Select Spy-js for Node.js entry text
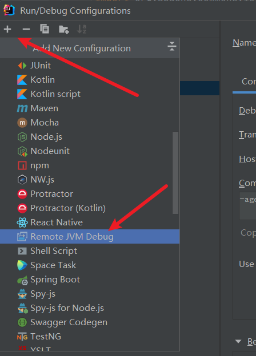 point(67,308)
